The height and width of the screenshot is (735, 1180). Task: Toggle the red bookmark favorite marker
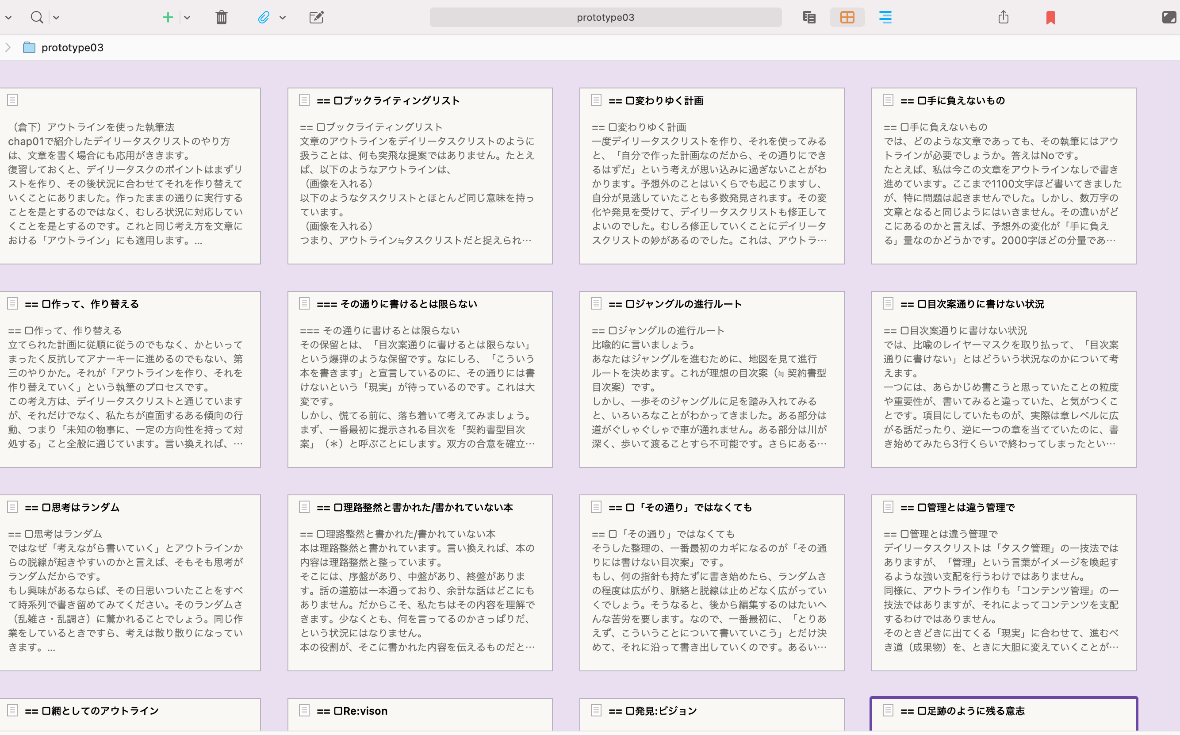[x=1051, y=17]
